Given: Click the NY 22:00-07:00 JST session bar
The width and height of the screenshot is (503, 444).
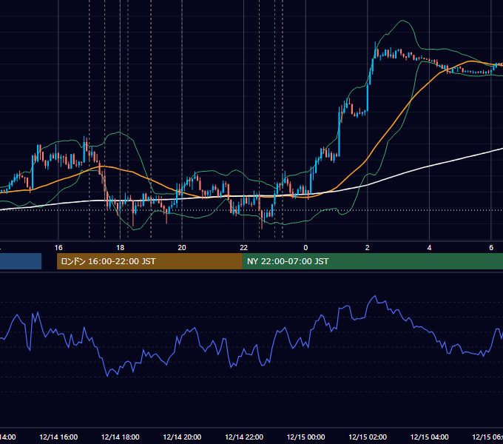Looking at the screenshot, I should 372,261.
